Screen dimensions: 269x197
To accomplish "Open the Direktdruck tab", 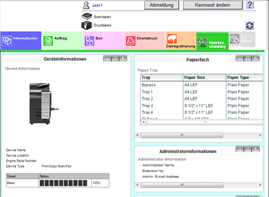I will [x=145, y=41].
